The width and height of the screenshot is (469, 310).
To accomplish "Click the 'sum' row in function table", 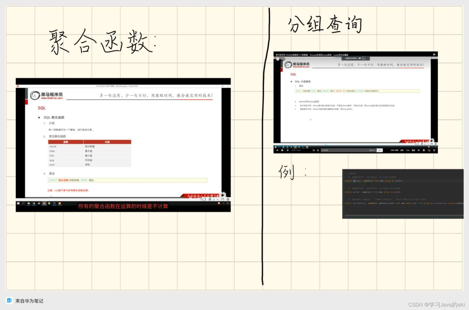I will 89,165.
